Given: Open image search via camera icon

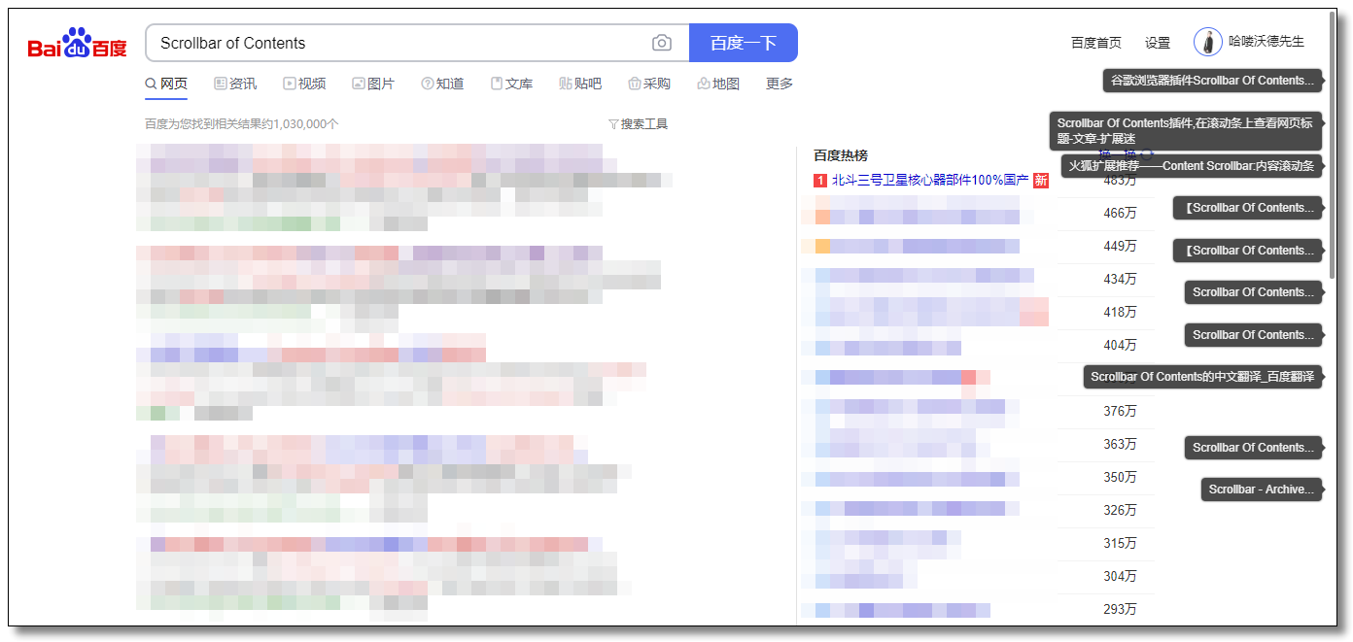Looking at the screenshot, I should 662,43.
